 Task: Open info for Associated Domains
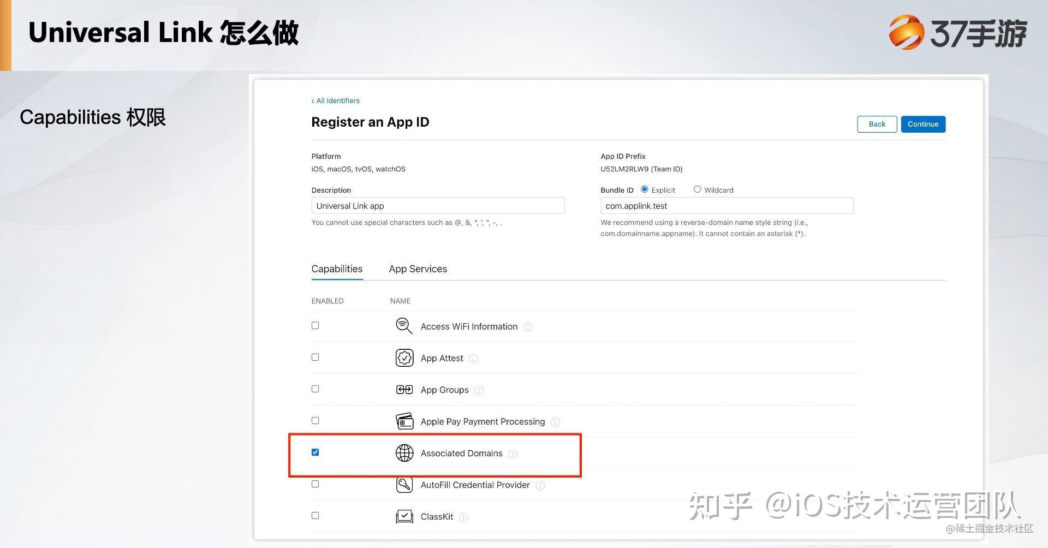513,454
